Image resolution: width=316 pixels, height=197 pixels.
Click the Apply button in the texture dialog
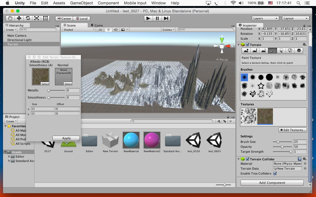click(x=66, y=138)
